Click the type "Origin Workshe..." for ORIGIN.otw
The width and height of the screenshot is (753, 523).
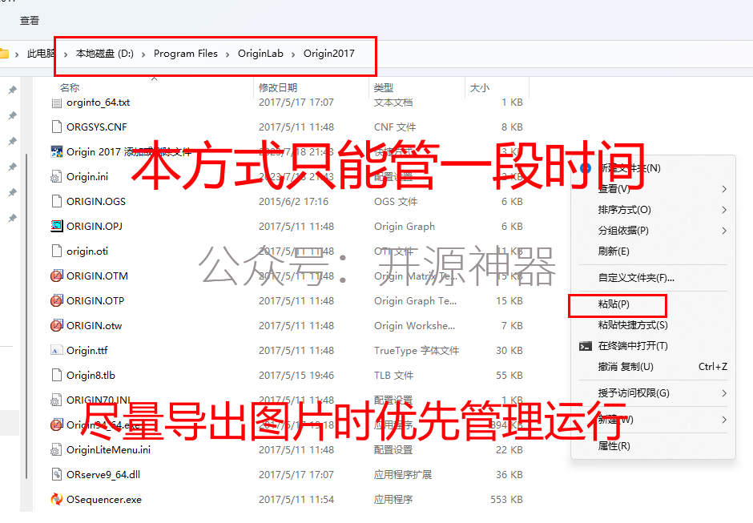414,326
